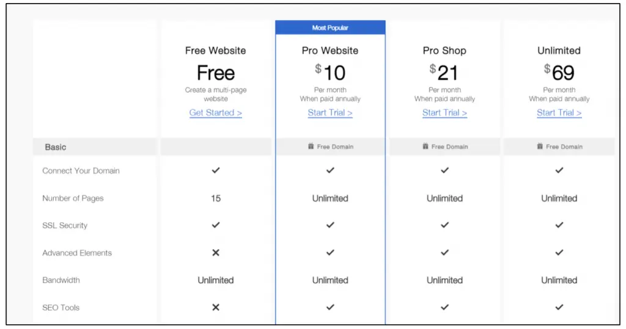The height and width of the screenshot is (329, 626).
Task: Click the Advanced Elements checkmark under Pro Shop
Action: tap(444, 253)
